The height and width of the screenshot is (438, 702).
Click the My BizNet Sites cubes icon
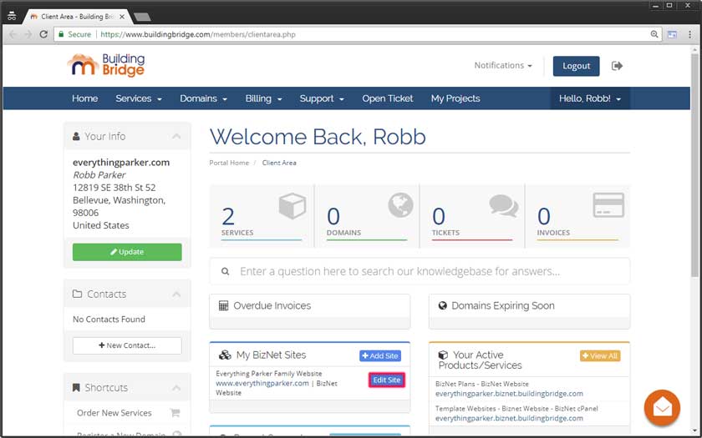[x=224, y=355]
